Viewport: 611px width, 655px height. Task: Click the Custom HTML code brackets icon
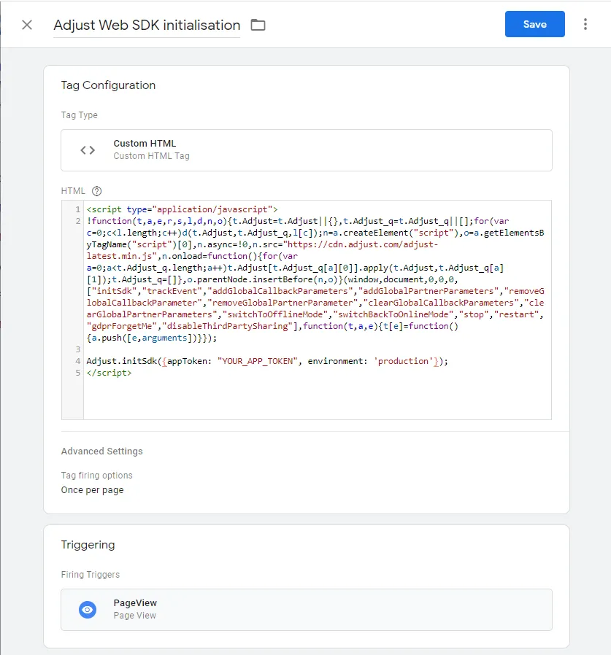88,150
